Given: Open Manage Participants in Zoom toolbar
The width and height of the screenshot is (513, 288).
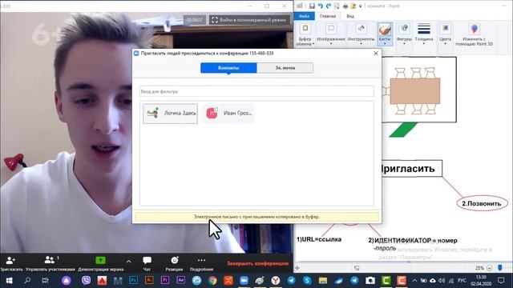Looking at the screenshot, I should click(x=50, y=263).
